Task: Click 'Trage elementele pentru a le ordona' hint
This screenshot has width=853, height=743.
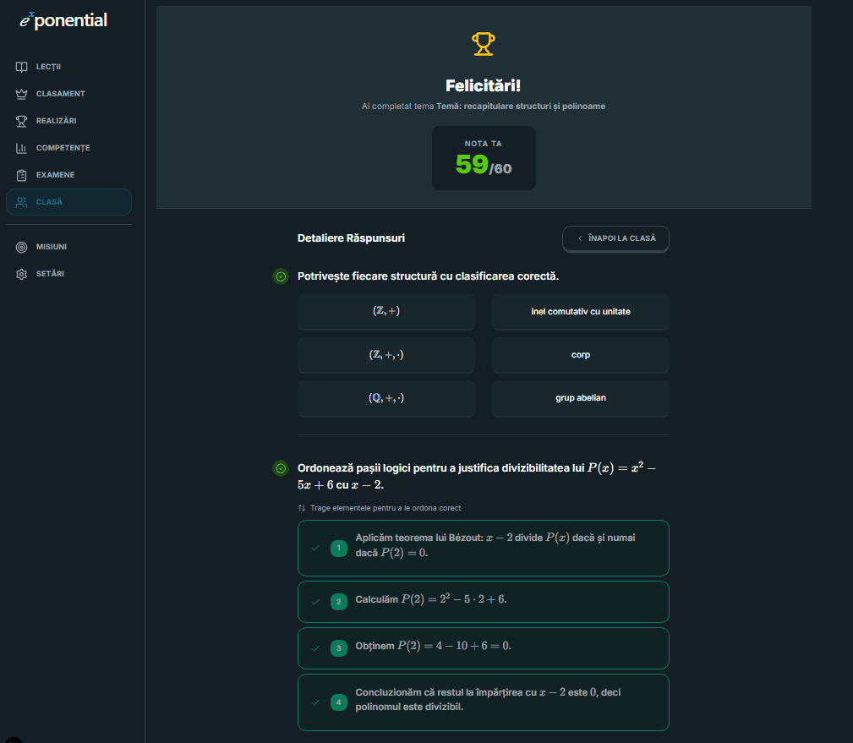Action: (385, 508)
